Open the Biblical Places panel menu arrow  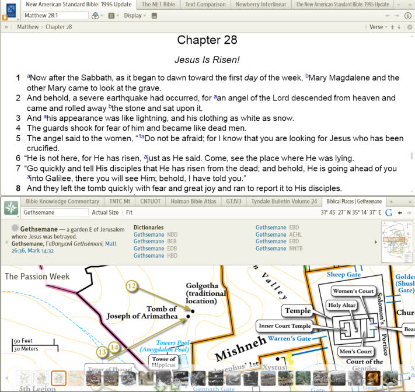19,216
